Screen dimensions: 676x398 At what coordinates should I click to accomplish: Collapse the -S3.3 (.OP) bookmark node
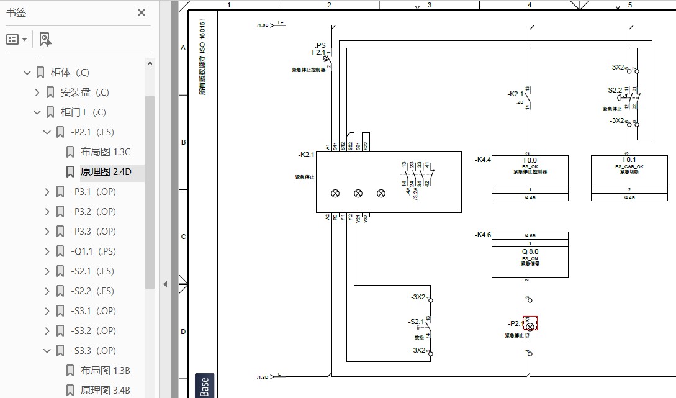(x=47, y=350)
